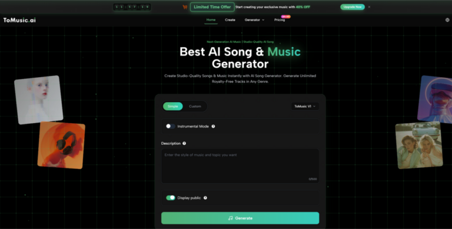Expand the Generator menu
Screen dimensions: 452x229
[254, 20]
